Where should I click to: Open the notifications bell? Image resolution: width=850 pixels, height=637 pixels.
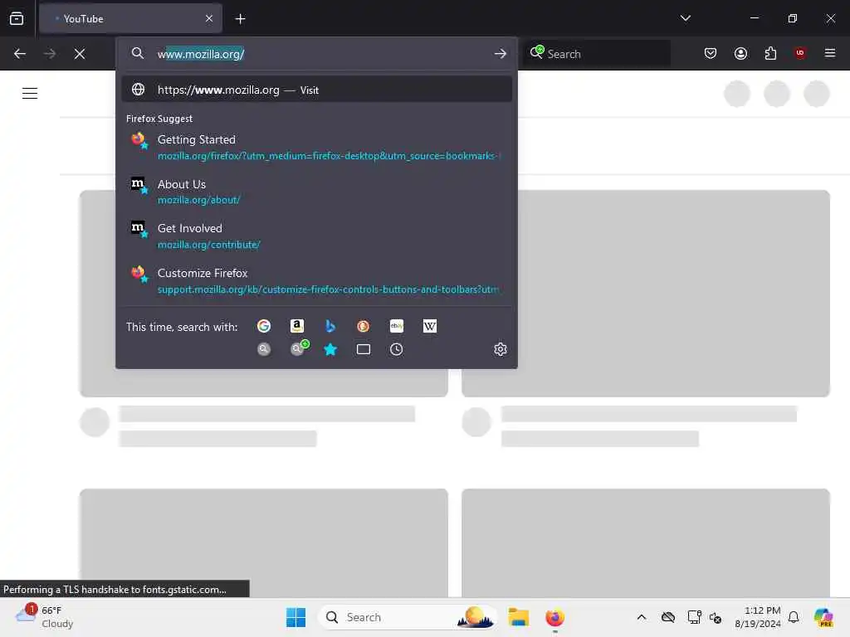click(794, 617)
